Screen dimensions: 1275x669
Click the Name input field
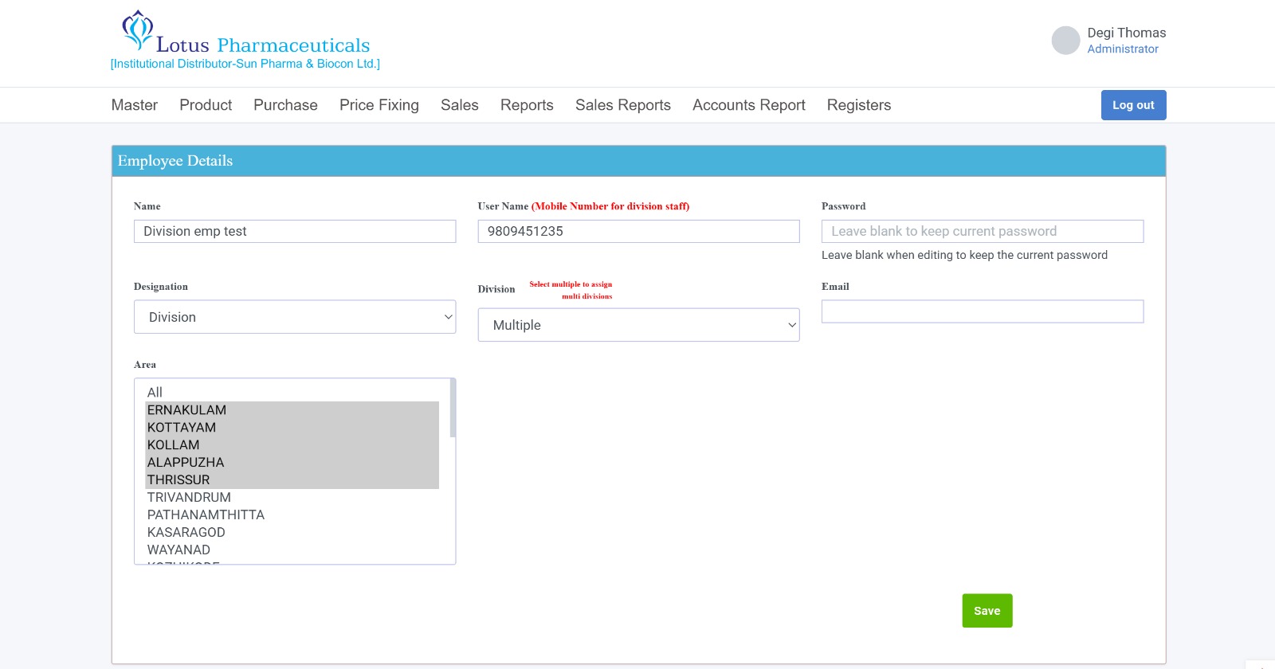pos(295,232)
